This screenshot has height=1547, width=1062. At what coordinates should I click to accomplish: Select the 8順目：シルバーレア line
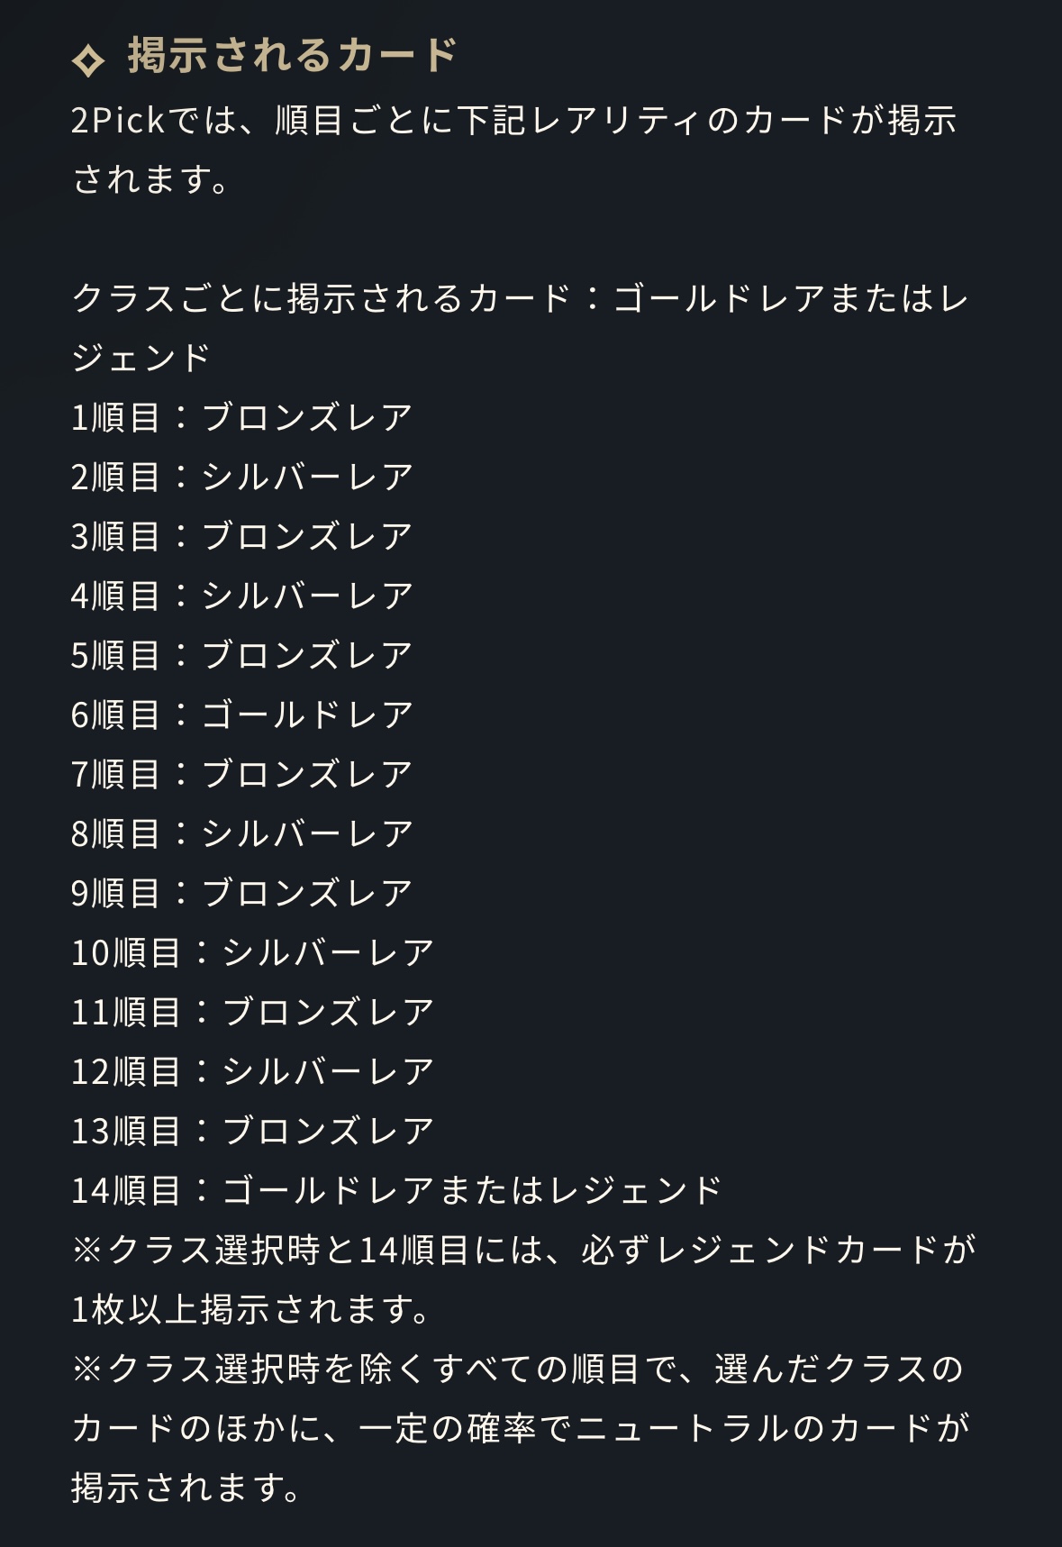pos(241,833)
